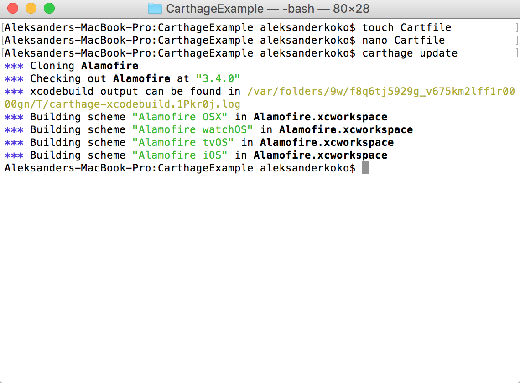520x383 pixels.
Task: Click the 'nano Cartfile' command text
Action: pos(403,41)
